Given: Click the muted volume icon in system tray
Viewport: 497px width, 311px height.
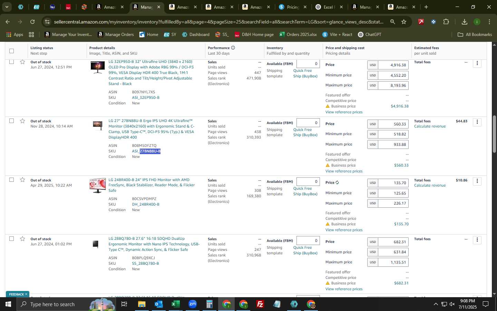Looking at the screenshot, I should (x=452, y=304).
